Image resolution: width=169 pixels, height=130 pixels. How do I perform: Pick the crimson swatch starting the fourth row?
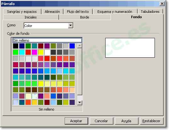click(16, 65)
